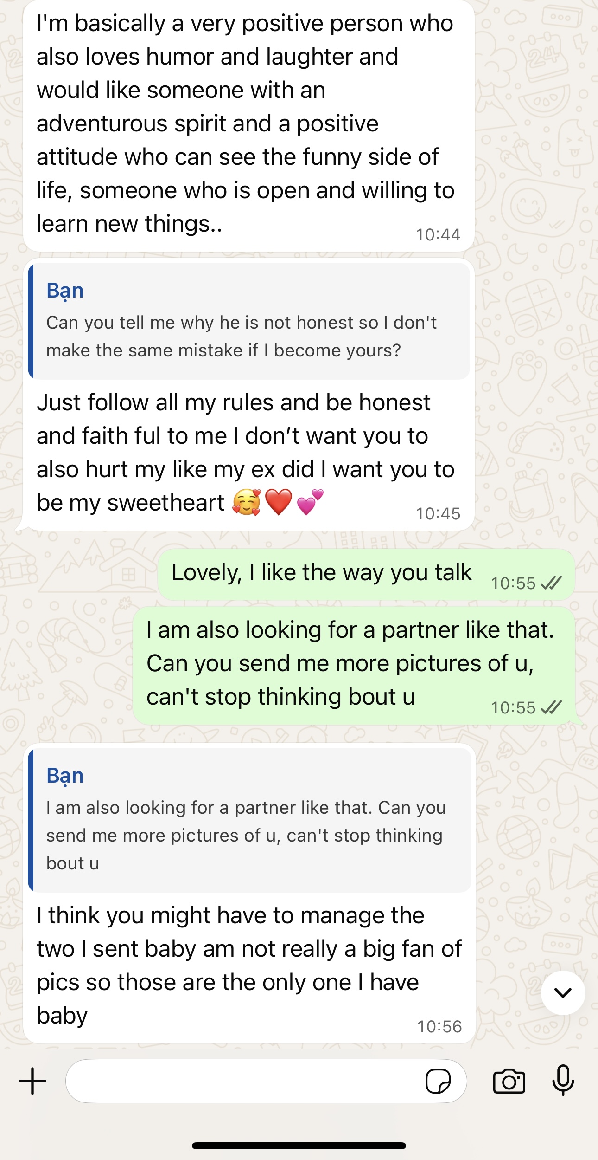This screenshot has height=1160, width=598.
Task: Tap read receipt checkmarks on 'Lovely' message
Action: pos(551,583)
